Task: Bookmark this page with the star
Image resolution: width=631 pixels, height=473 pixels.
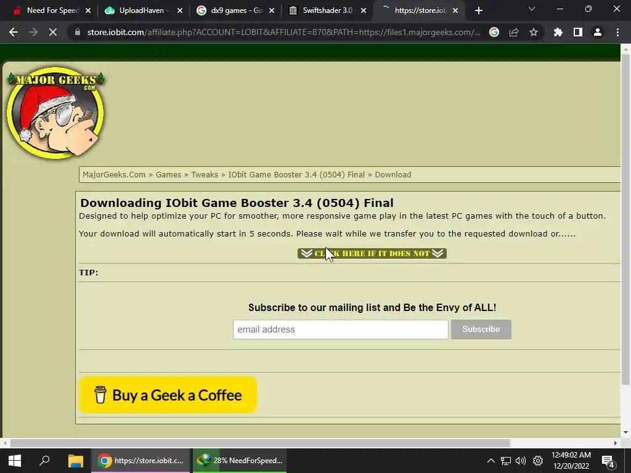Action: (534, 32)
